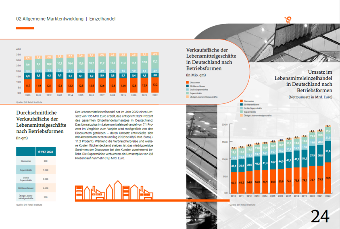Image resolution: width=340 pixels, height=229 pixels.
Task: Click bar label '5,9' in 2017 Verkaufsfläche bar
Action: pos(102,76)
